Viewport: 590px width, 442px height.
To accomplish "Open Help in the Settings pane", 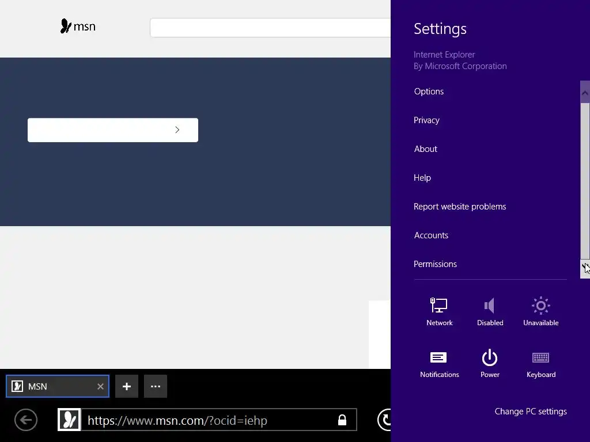I will [422, 178].
